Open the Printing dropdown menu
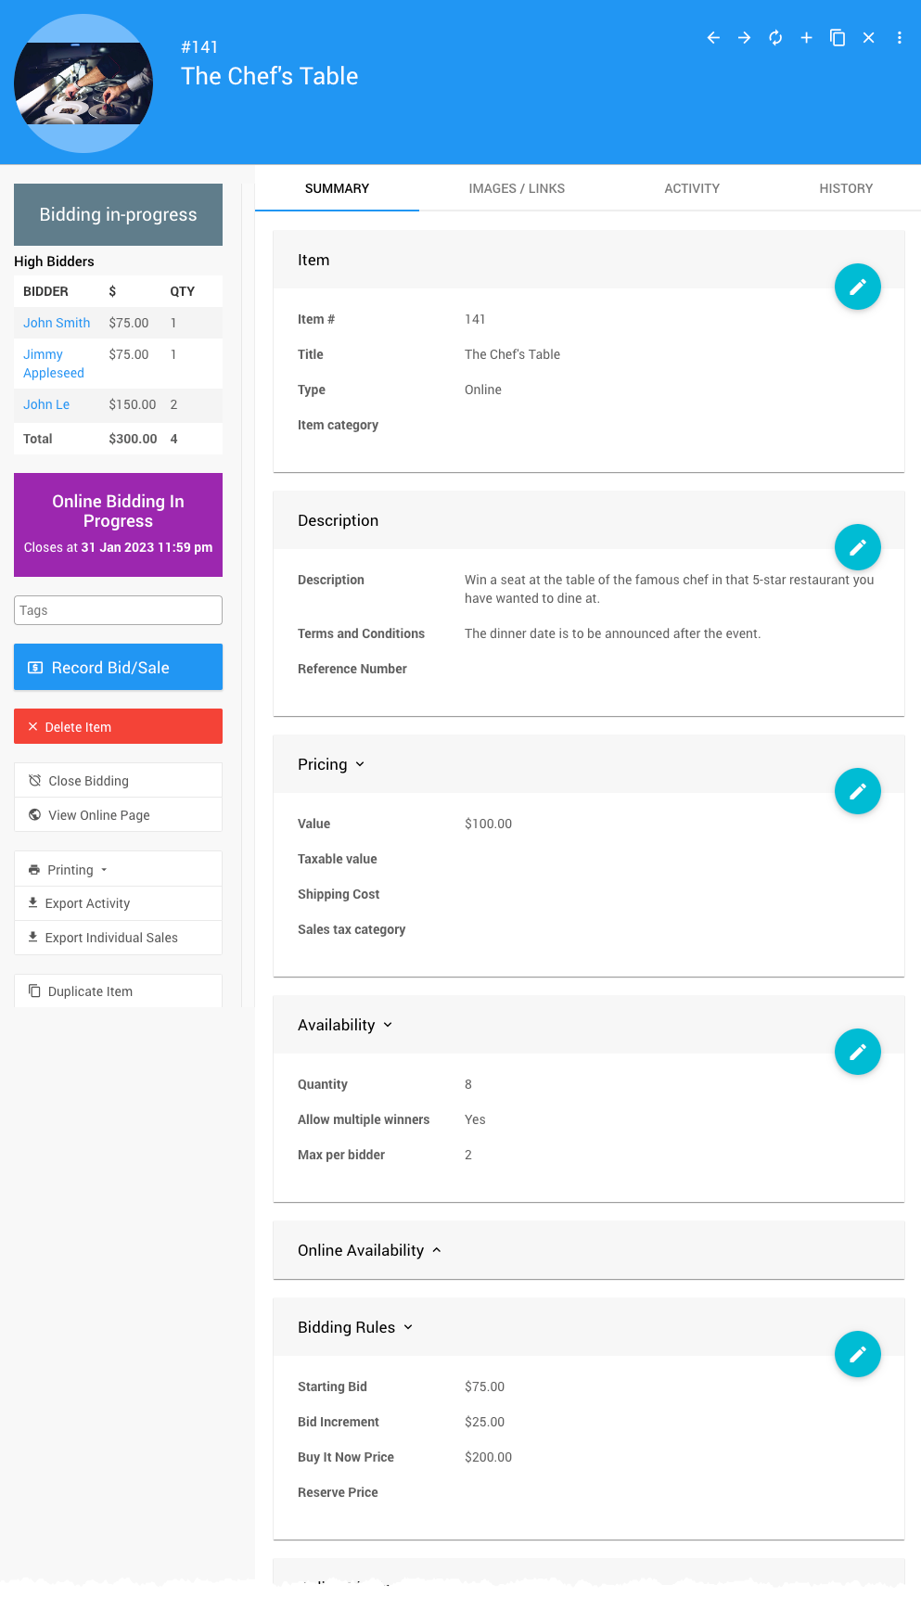Screen dimensions: 921x1610 pyautogui.click(x=70, y=870)
